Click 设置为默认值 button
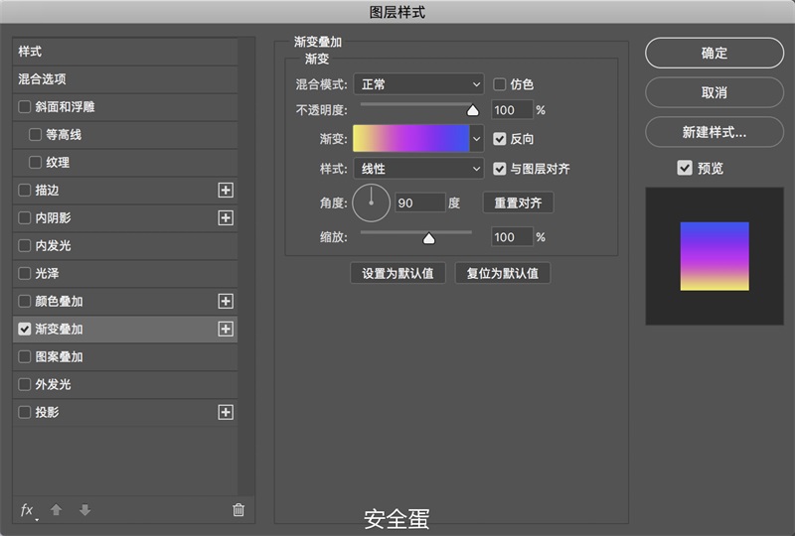The width and height of the screenshot is (795, 536). point(397,273)
